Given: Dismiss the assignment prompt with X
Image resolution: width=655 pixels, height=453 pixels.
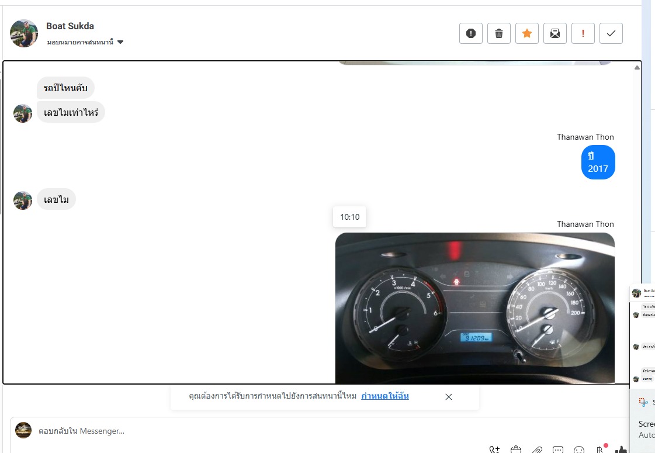Looking at the screenshot, I should (x=449, y=396).
